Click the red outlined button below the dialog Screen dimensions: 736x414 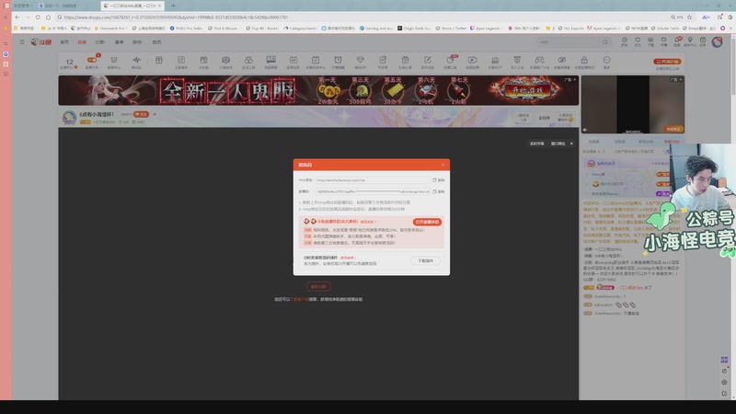[318, 286]
